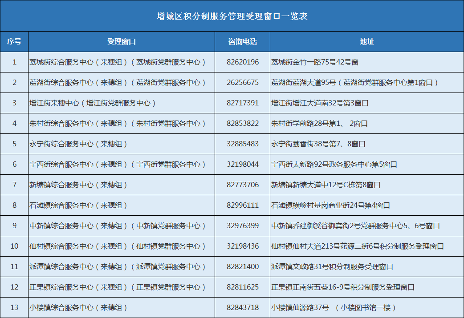
Task: Select address 永宁街荔香街38号第7、8窗口
Action: click(x=318, y=144)
